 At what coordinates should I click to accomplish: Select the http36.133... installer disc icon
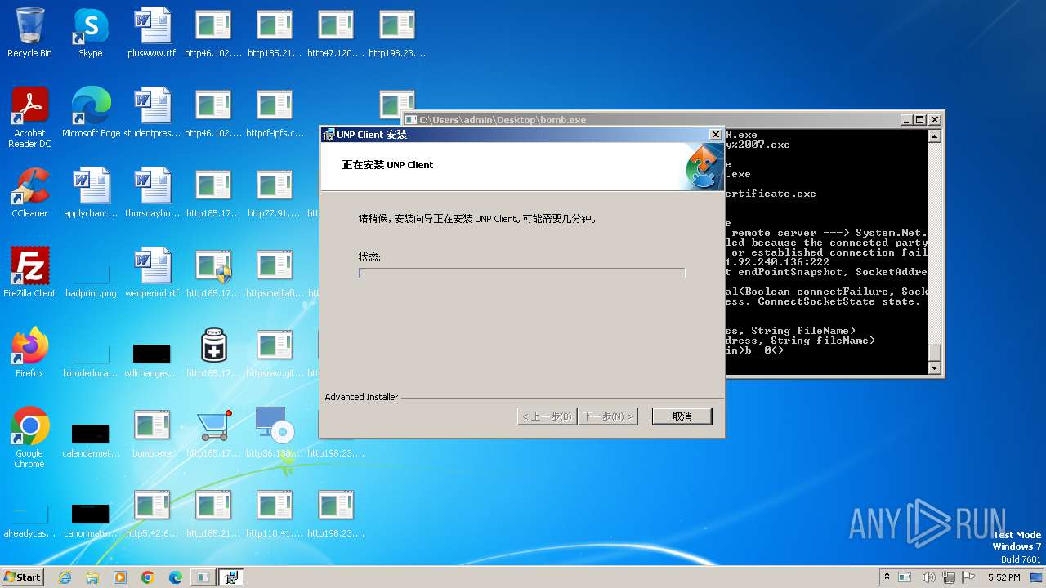275,433
